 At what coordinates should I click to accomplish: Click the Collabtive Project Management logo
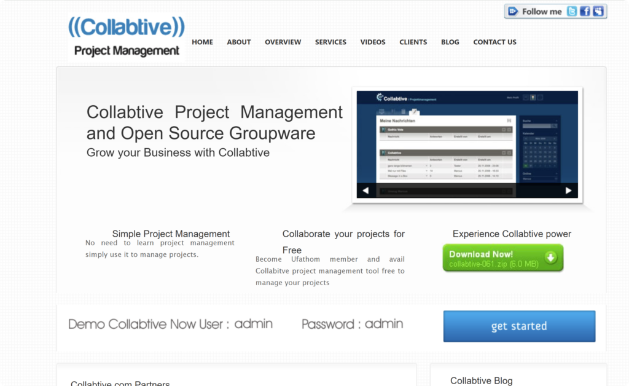(x=127, y=37)
